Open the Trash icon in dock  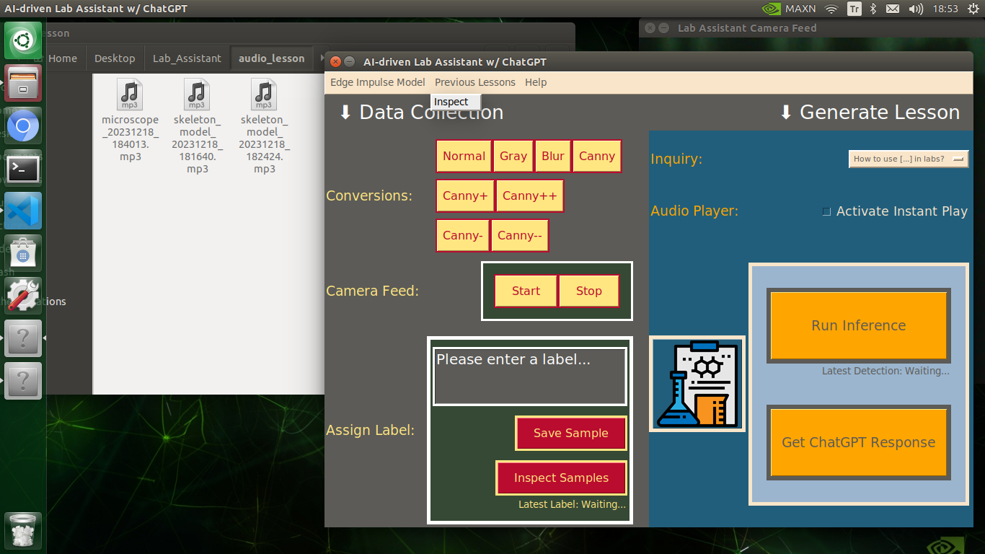[x=23, y=531]
